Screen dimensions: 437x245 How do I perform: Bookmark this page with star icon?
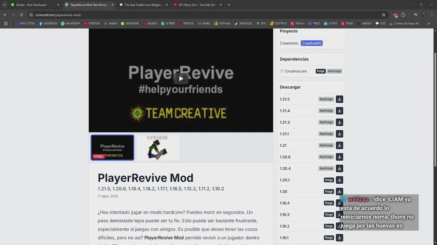coord(384,15)
